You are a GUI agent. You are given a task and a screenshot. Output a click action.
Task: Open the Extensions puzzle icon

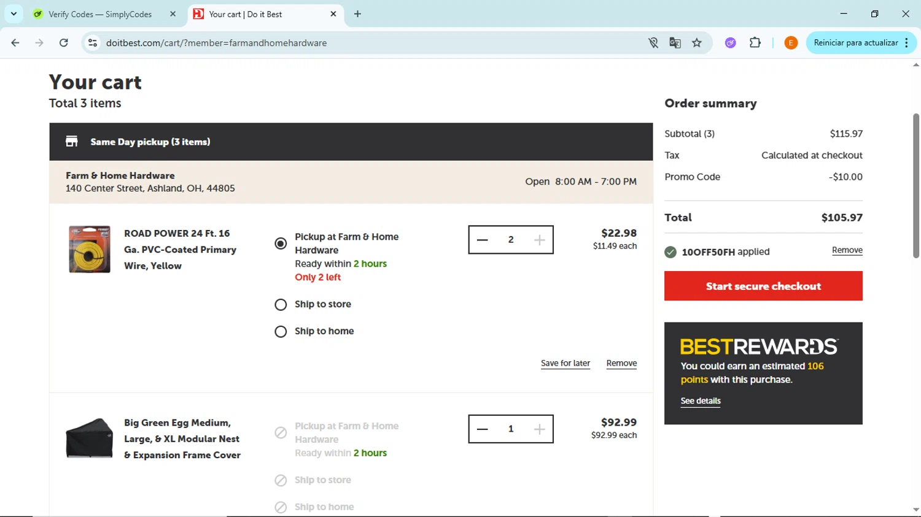tap(755, 43)
